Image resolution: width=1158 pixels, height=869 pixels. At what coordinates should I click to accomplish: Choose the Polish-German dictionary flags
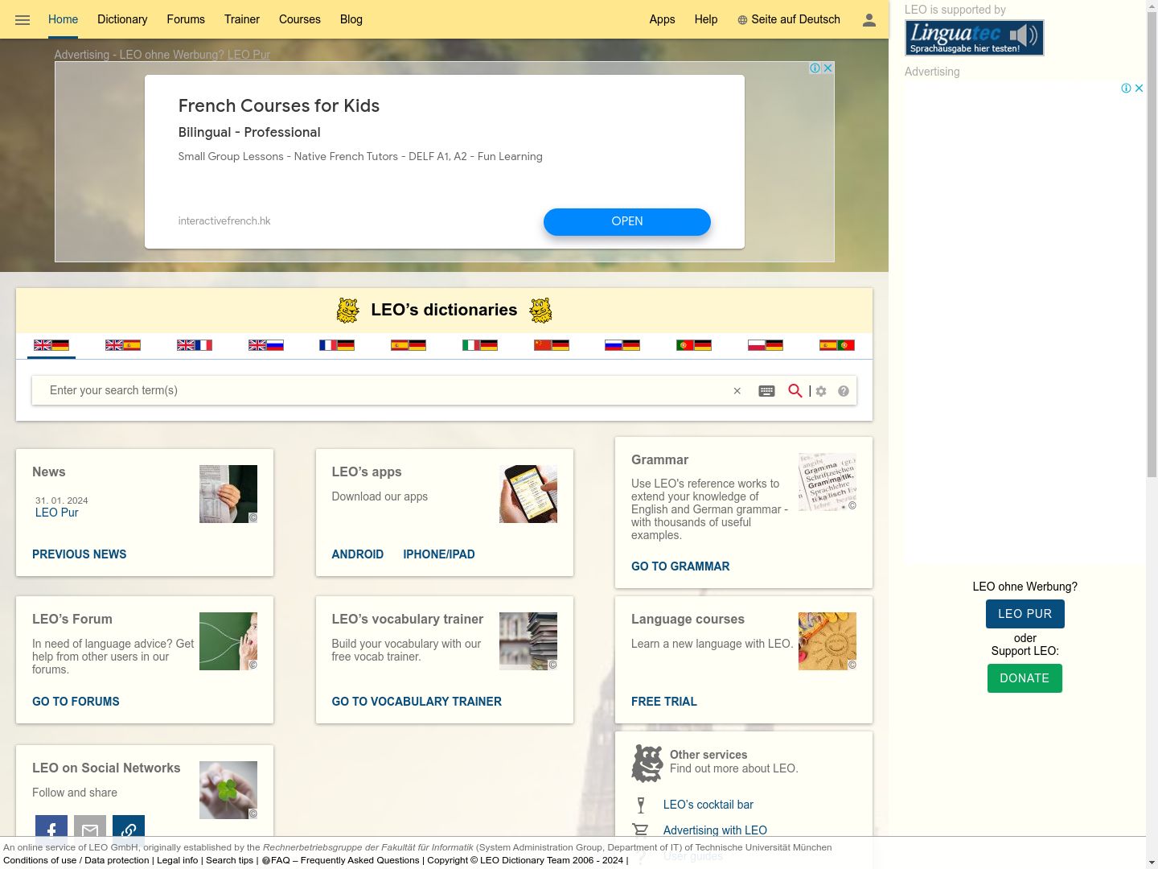[766, 345]
